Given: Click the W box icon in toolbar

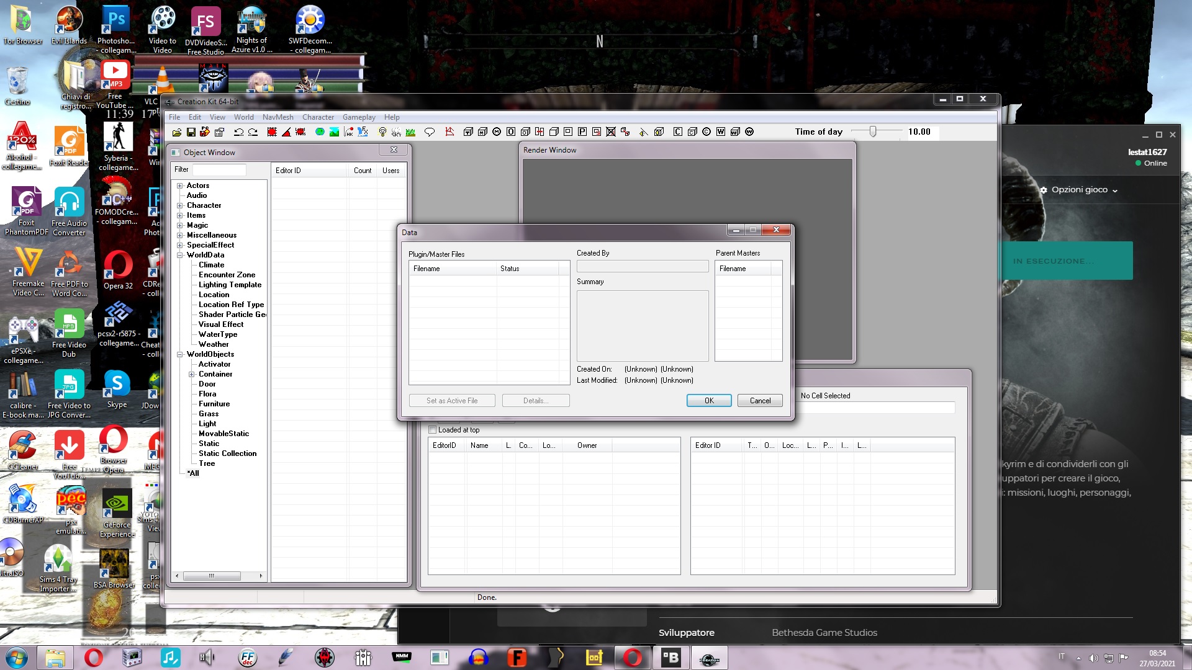Looking at the screenshot, I should [721, 132].
